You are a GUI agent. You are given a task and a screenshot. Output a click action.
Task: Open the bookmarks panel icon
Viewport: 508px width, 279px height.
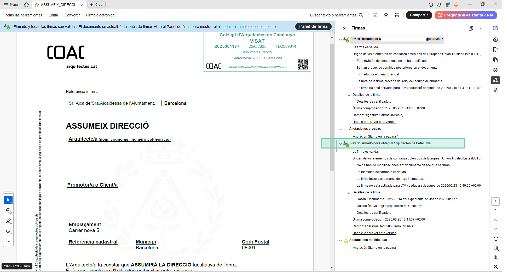pyautogui.click(x=495, y=50)
